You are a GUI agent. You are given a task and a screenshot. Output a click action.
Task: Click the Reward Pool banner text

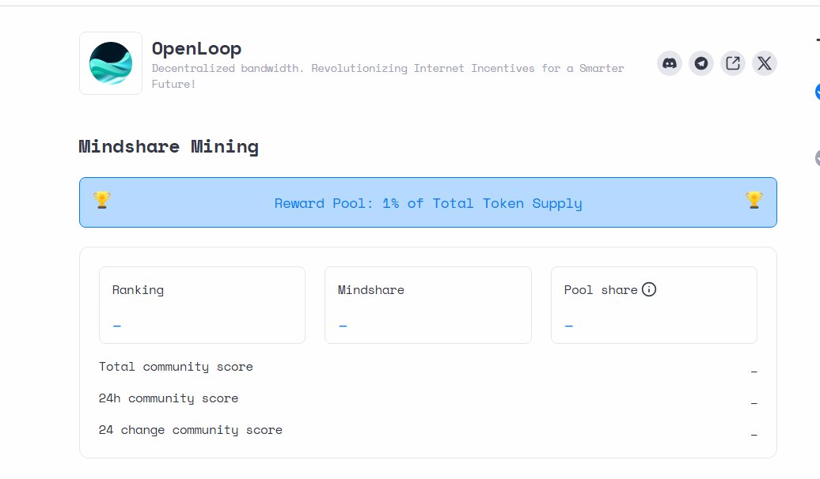(428, 203)
